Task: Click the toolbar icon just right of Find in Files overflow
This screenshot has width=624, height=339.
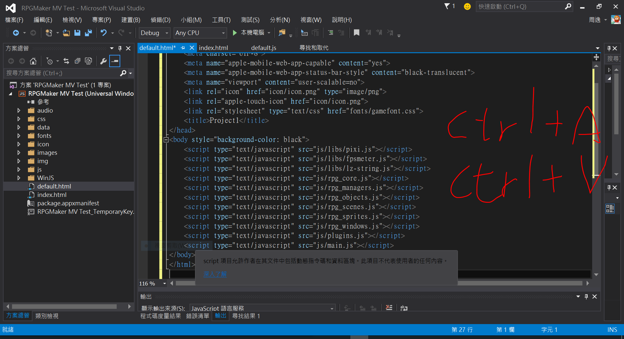Action: [304, 33]
